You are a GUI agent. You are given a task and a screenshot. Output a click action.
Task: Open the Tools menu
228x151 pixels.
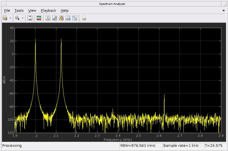19,11
